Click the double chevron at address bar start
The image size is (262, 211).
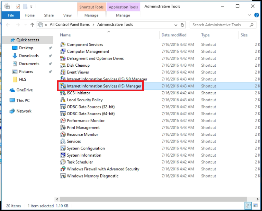pyautogui.click(x=46, y=25)
